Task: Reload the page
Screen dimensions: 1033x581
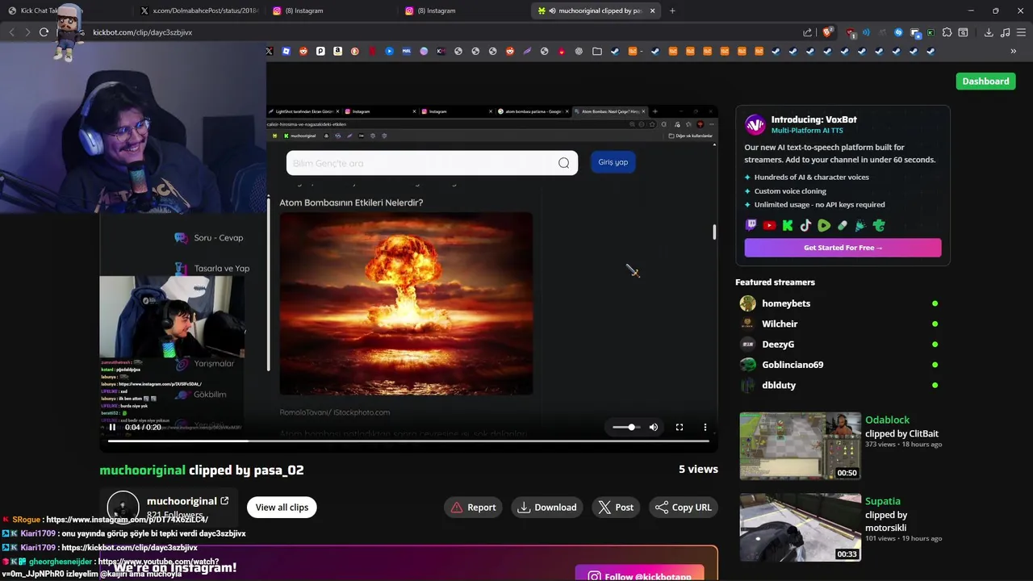Action: [44, 32]
